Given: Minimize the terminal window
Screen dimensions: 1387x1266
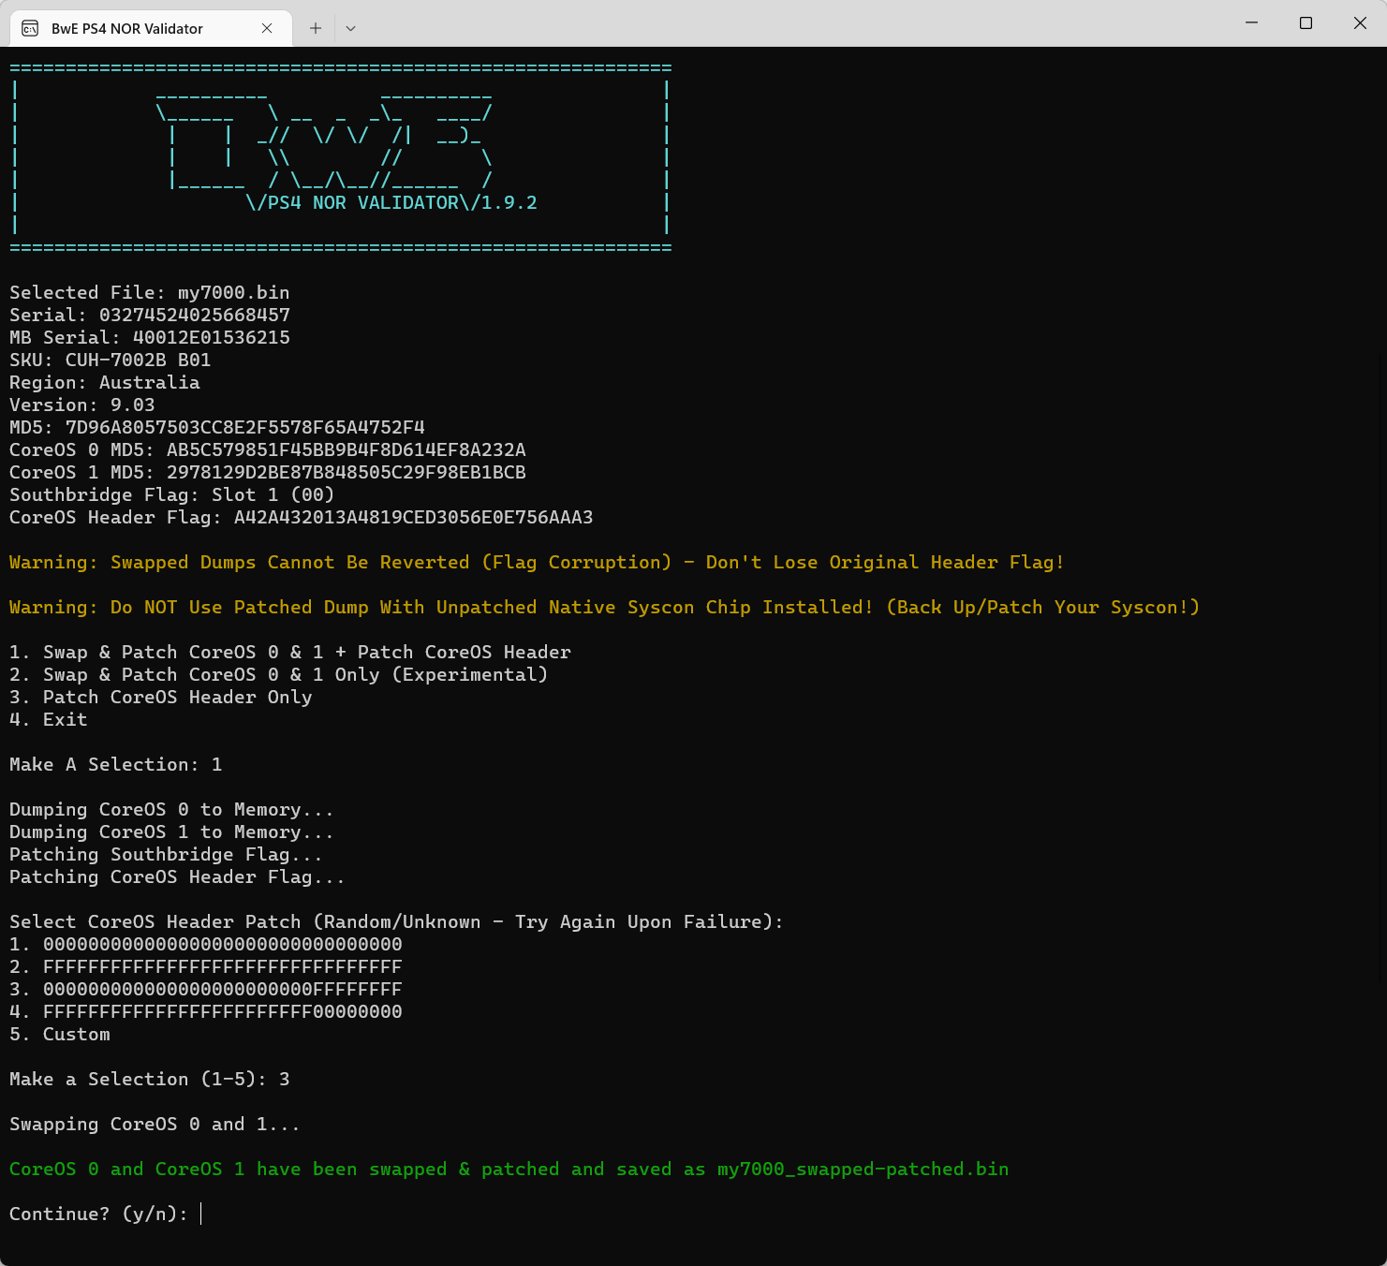Looking at the screenshot, I should tap(1251, 22).
